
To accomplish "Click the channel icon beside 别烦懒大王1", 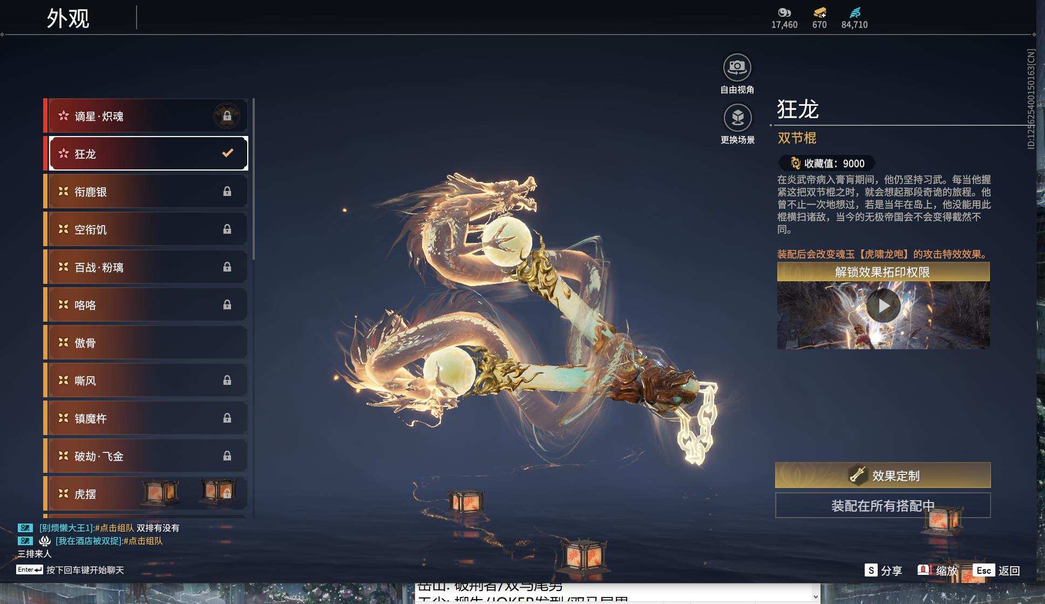I will click(25, 528).
